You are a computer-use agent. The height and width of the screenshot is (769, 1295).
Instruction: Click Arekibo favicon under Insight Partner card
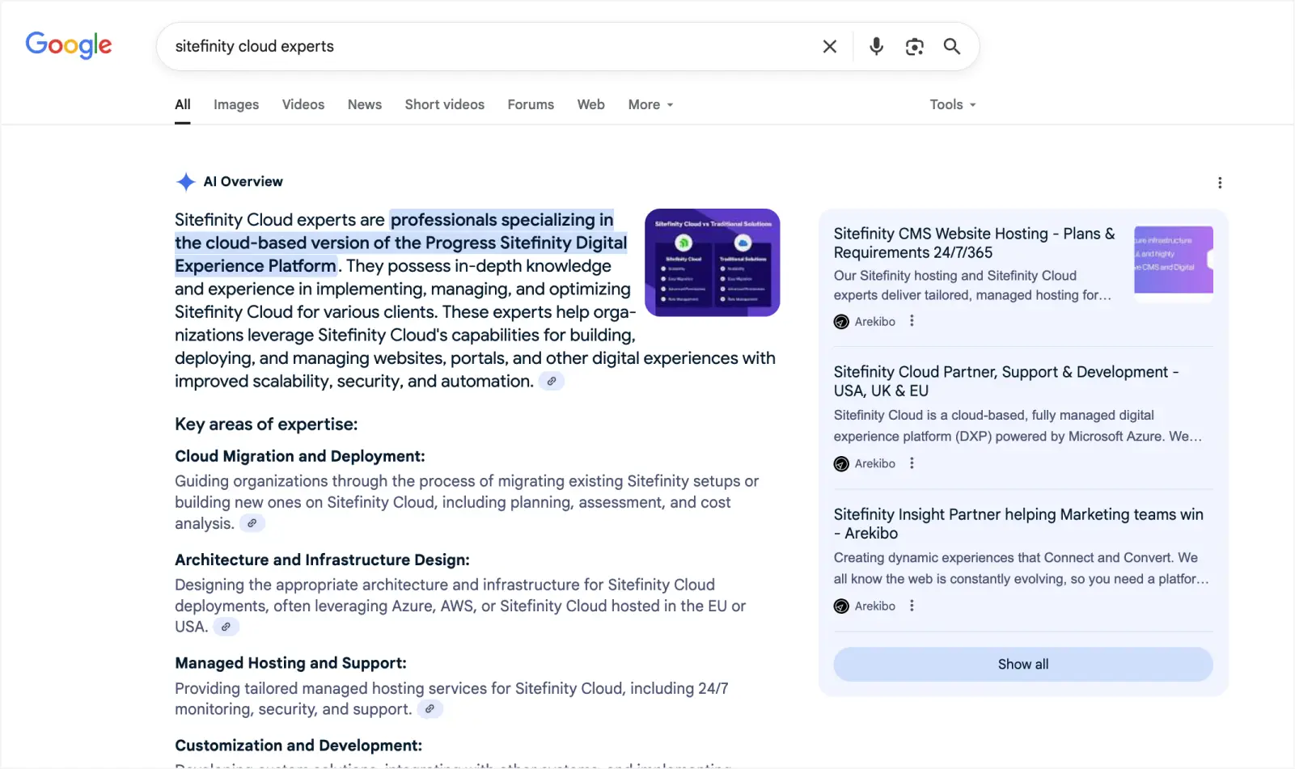click(x=841, y=606)
